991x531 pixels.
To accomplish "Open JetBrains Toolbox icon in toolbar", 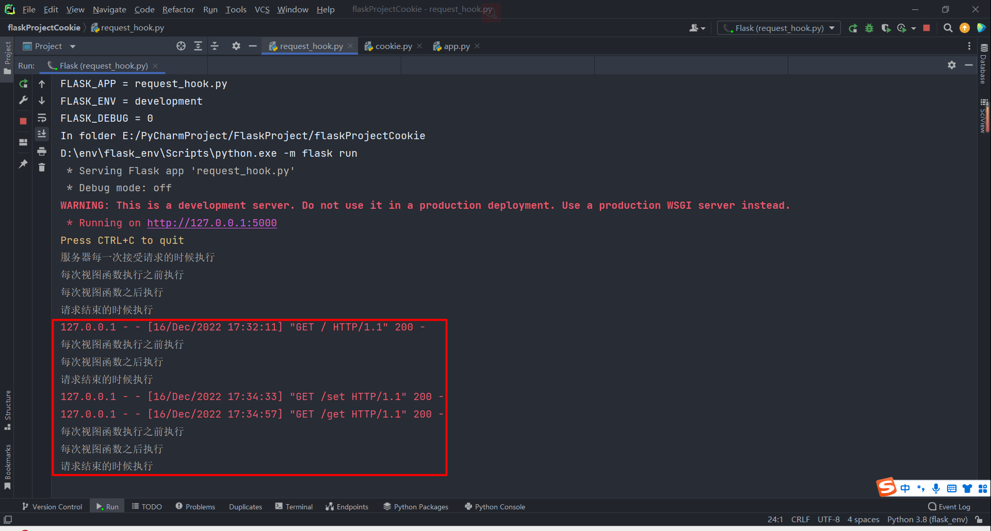I will [x=981, y=28].
